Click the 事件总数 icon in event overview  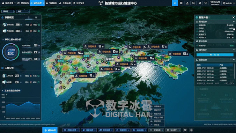tap(4, 25)
